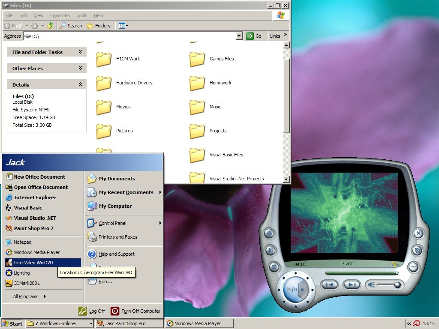Click the Explorer scrollbar down arrow
The image size is (439, 329).
[286, 179]
